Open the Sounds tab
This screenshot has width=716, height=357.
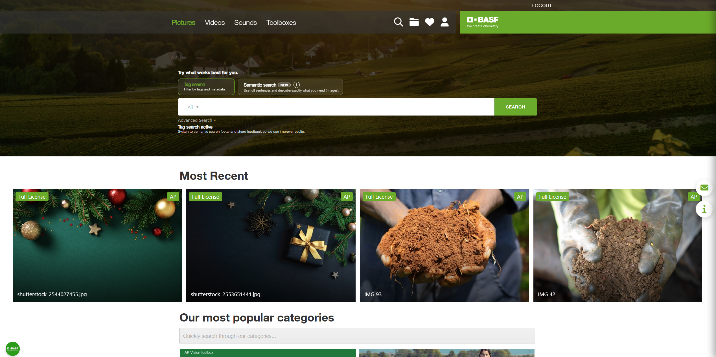(245, 23)
